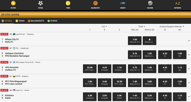The width and height of the screenshot is (191, 102).
Task: Click the Tanzania flag icon next to Liga Premier
Action: pyautogui.click(x=14, y=34)
